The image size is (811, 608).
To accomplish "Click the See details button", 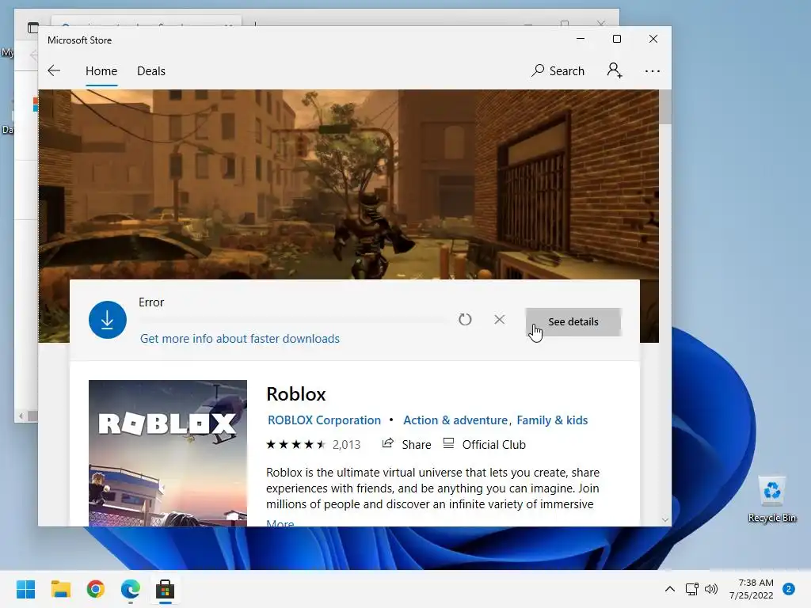I will click(573, 321).
